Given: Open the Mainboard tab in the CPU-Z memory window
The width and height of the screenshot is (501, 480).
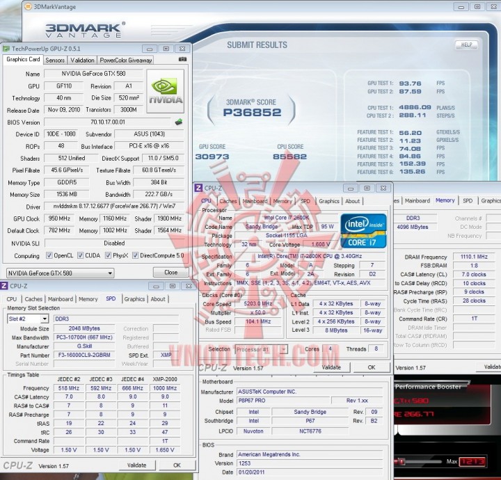Looking at the screenshot, I should [417, 200].
